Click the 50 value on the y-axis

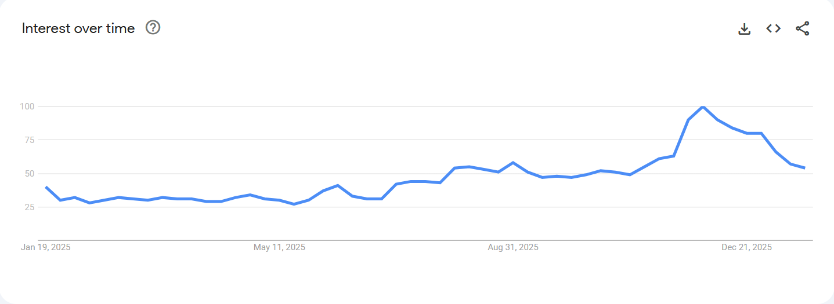[x=29, y=174]
